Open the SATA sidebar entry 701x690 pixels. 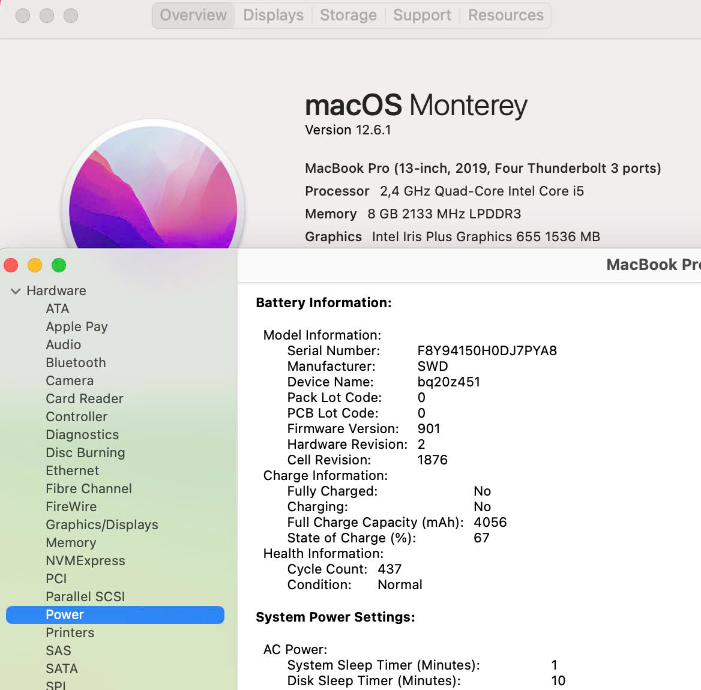[62, 668]
